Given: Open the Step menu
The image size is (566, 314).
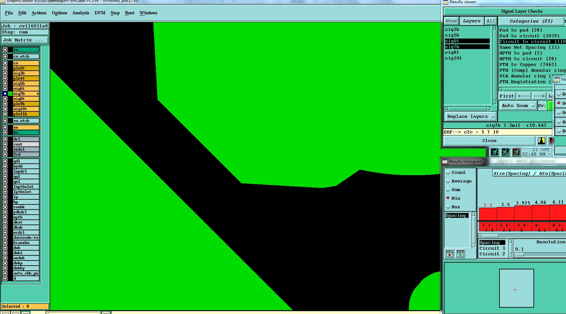Looking at the screenshot, I should [x=115, y=13].
